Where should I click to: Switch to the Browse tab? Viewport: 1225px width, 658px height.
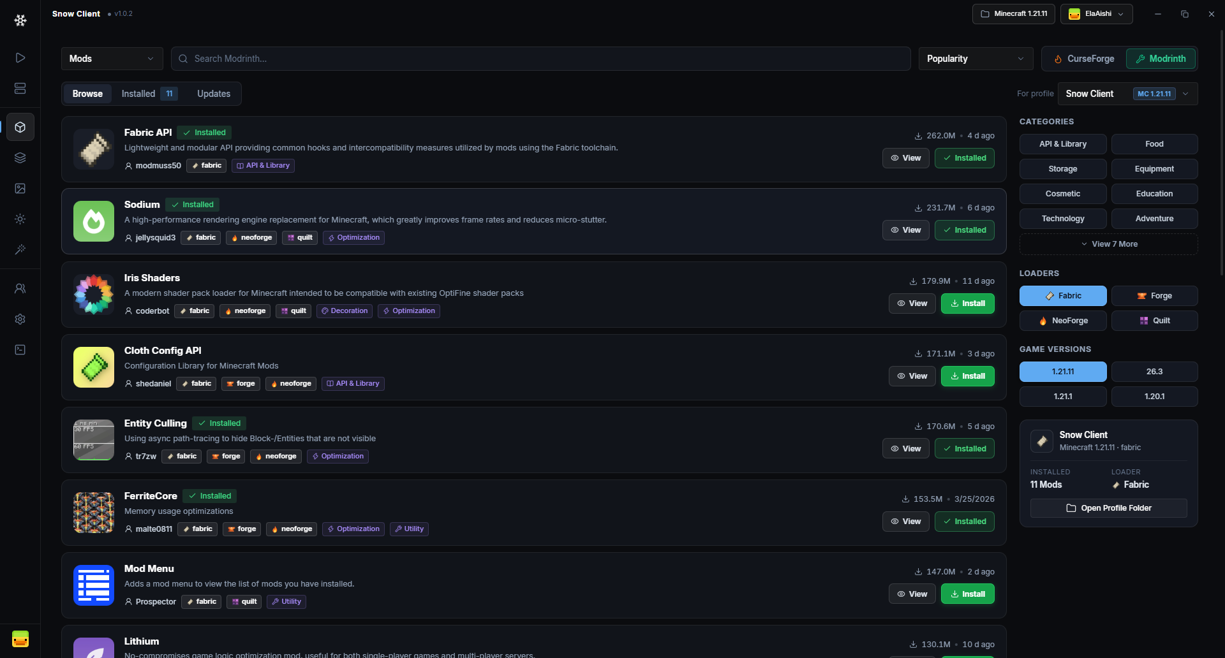[x=87, y=94]
